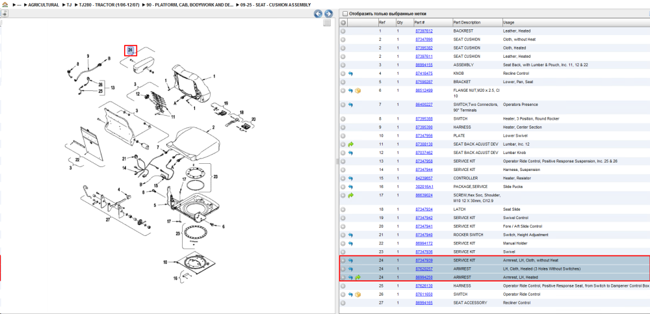Open the AGRICULTURAL breadcrumb level
Screen dimensions: 650x314
click(43, 5)
